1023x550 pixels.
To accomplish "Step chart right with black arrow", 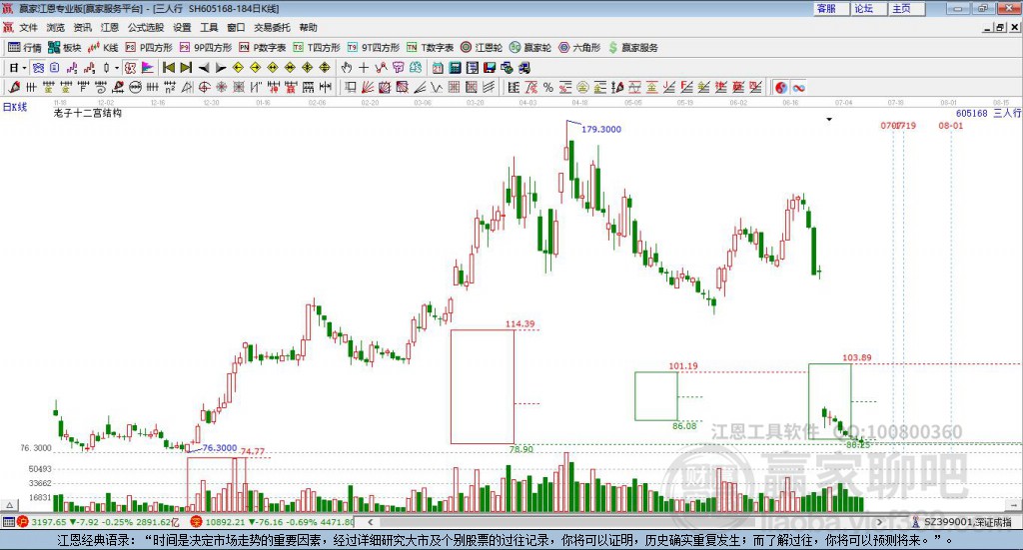I will tap(221, 68).
